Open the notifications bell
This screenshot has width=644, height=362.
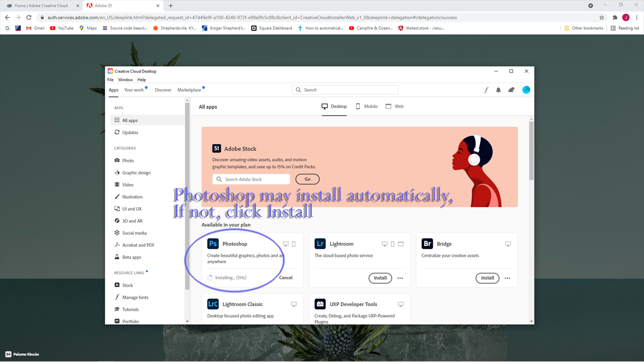[499, 90]
